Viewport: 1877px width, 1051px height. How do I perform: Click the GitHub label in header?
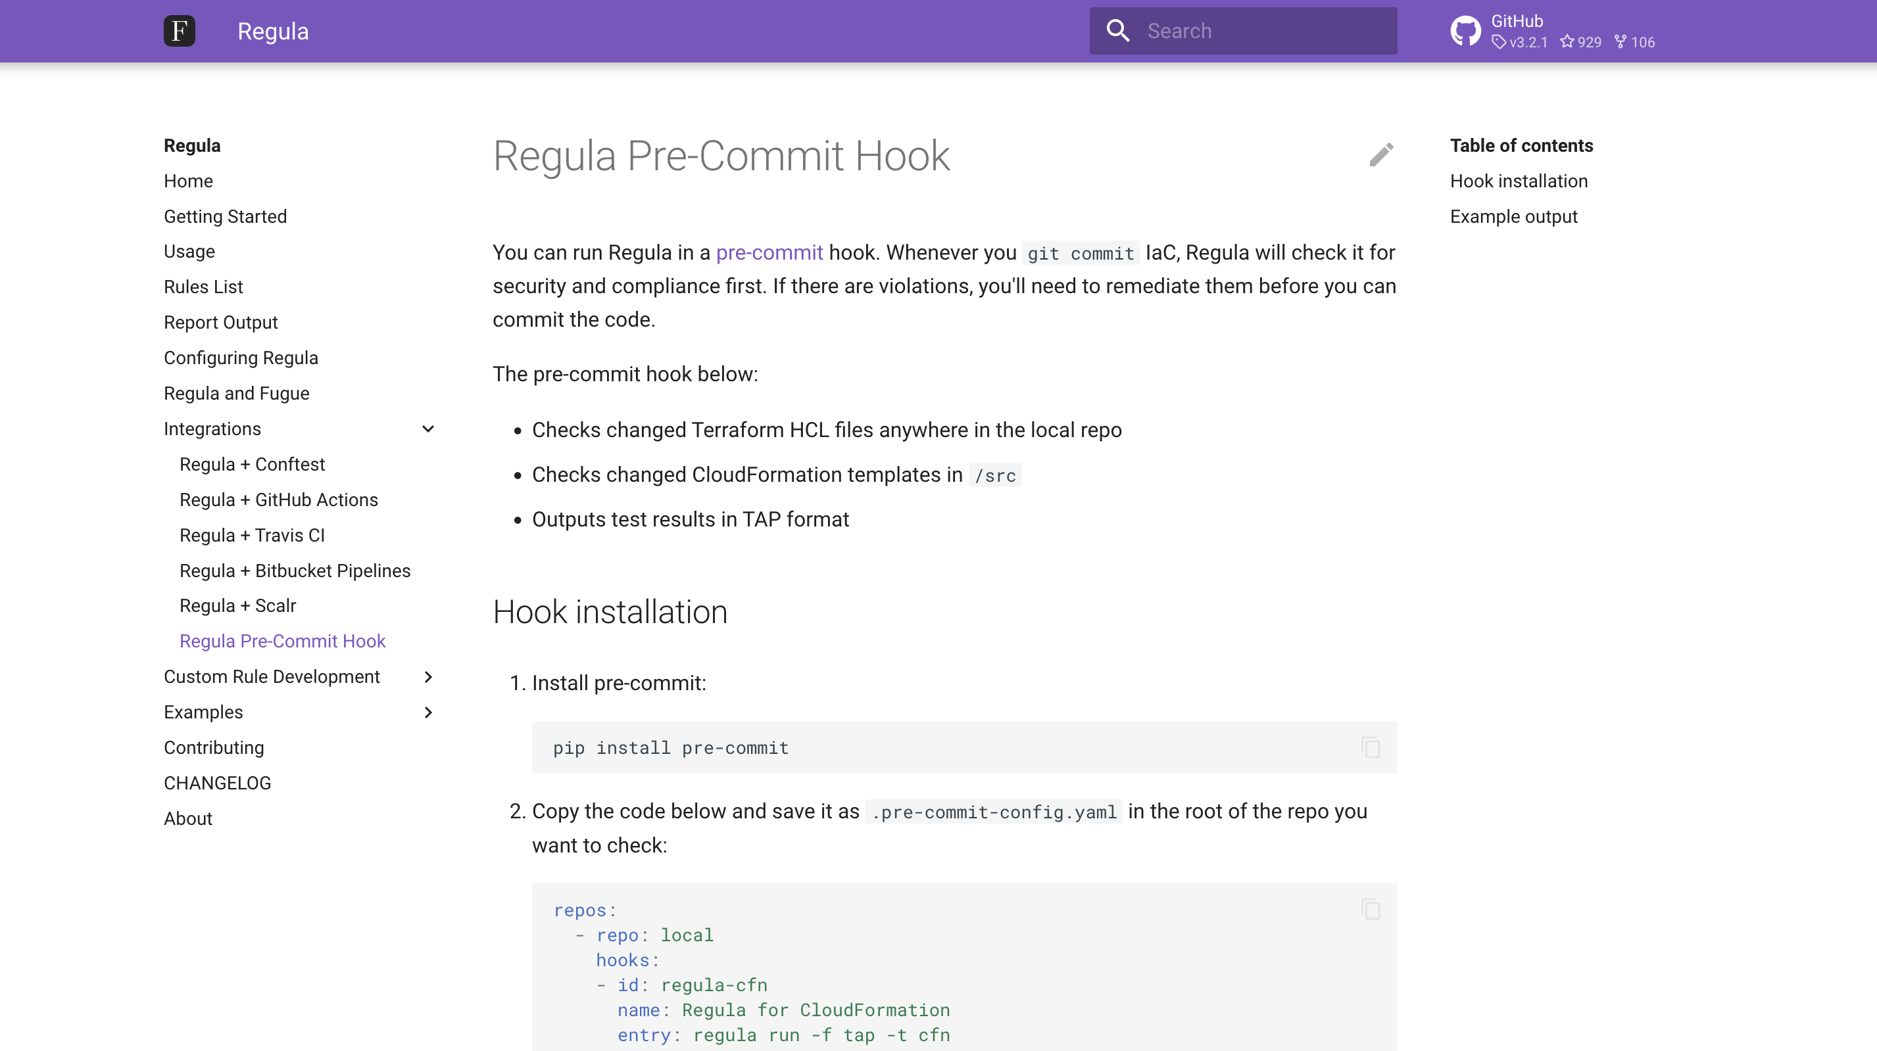1517,20
